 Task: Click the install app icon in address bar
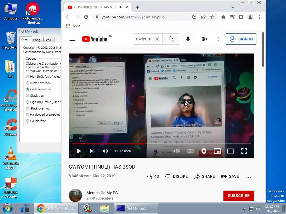pyautogui.click(x=194, y=17)
